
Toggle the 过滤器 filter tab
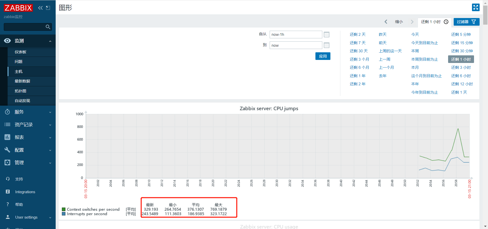[x=466, y=22]
